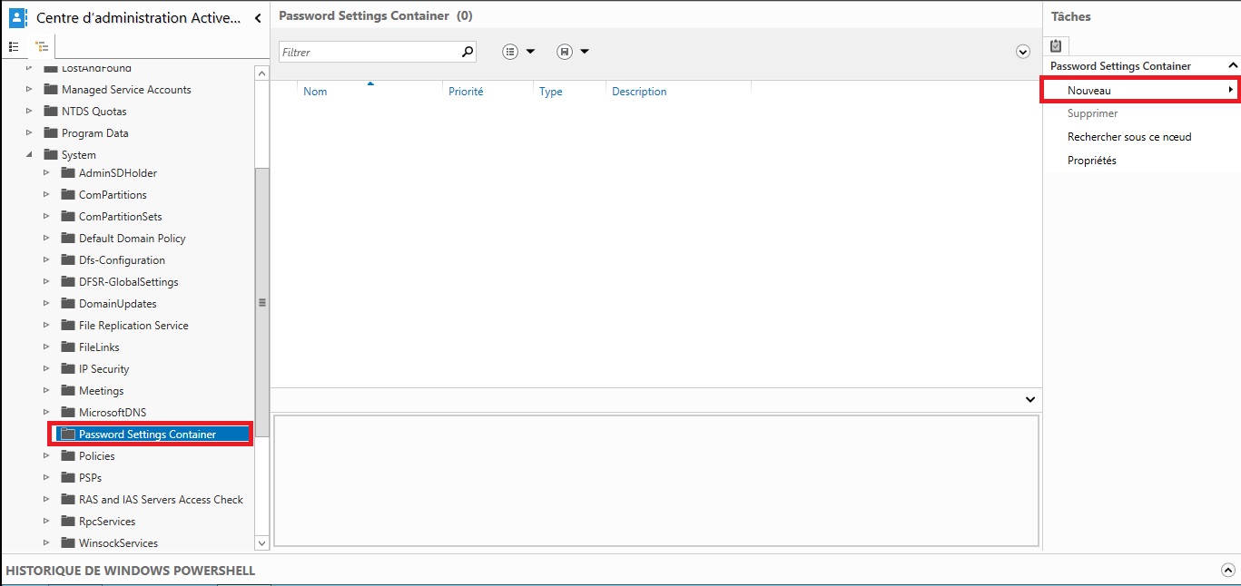The image size is (1241, 586).
Task: Expand the Windows PowerShell history panel
Action: tap(1227, 570)
